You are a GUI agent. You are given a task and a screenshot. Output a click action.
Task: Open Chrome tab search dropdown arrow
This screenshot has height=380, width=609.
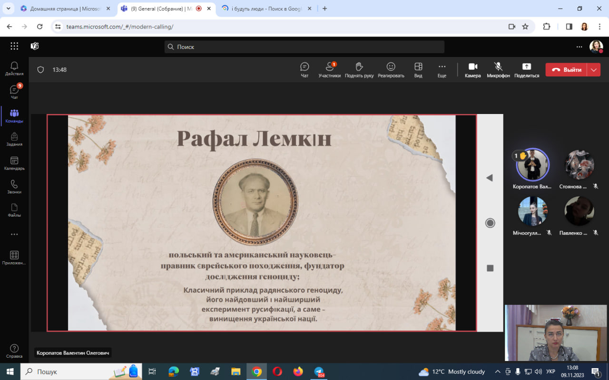pyautogui.click(x=9, y=9)
